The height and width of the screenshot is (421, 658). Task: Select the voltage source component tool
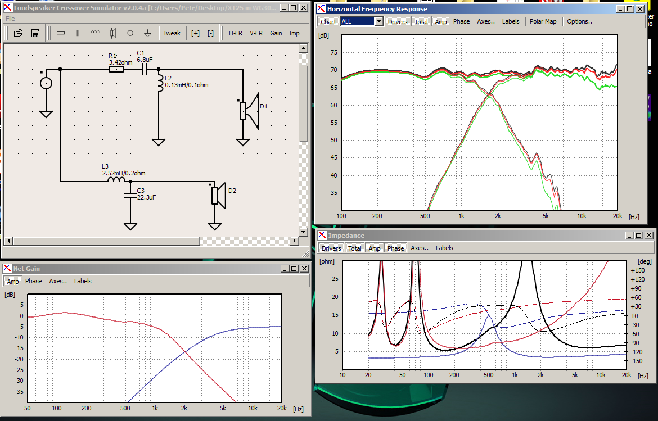tap(130, 33)
